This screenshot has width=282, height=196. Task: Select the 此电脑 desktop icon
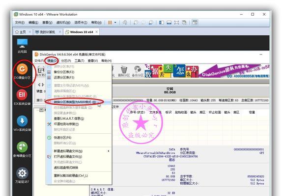[x=22, y=46]
